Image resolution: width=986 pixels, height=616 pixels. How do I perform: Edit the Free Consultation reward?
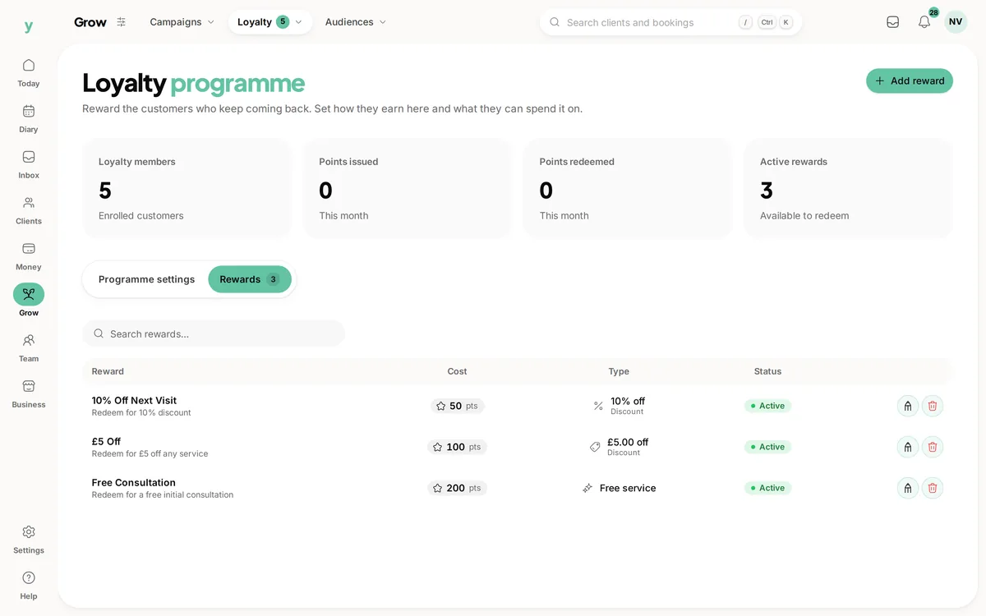pyautogui.click(x=908, y=488)
